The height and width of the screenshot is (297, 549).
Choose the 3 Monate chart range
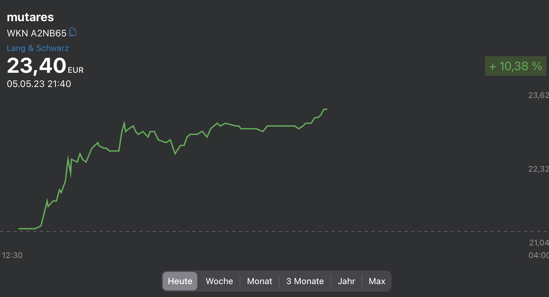(305, 281)
